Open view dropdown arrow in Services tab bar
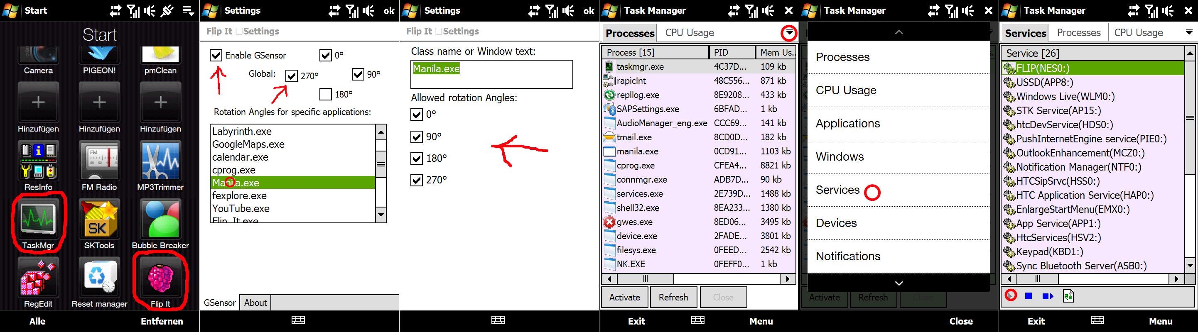The height and width of the screenshot is (332, 1198). pyautogui.click(x=1189, y=32)
